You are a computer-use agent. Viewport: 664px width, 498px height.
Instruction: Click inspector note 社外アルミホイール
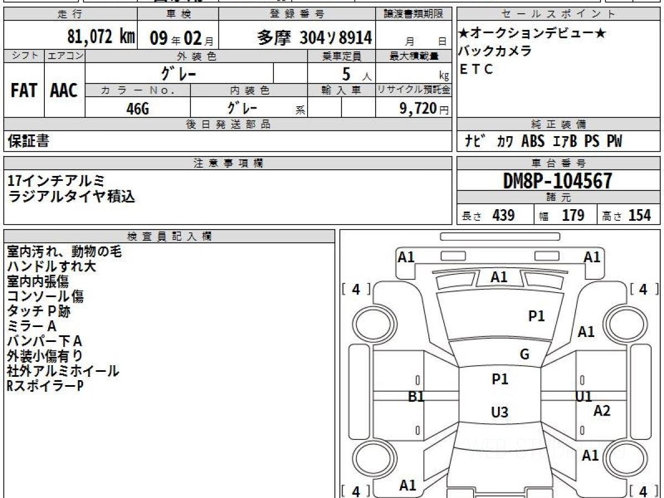pyautogui.click(x=63, y=371)
